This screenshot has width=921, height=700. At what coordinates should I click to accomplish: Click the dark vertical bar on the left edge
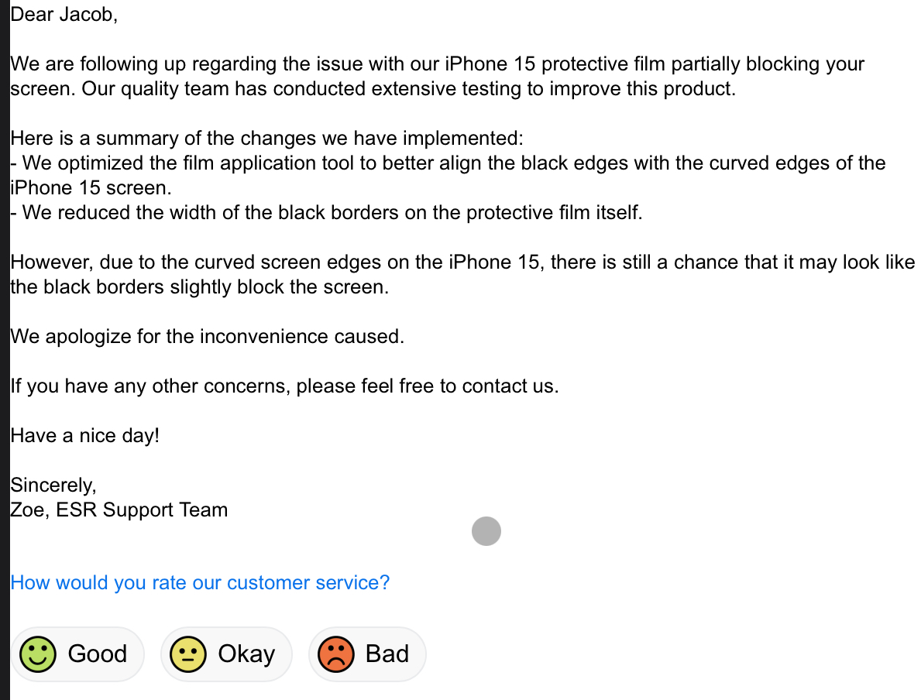5,350
